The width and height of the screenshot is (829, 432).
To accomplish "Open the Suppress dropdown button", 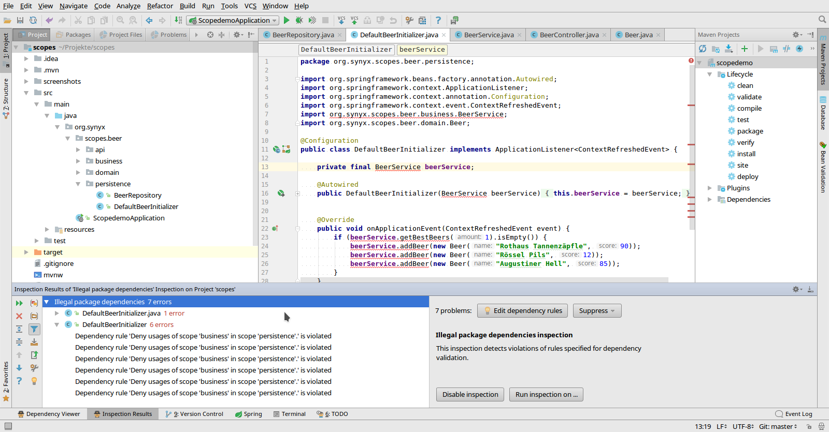I will [597, 310].
